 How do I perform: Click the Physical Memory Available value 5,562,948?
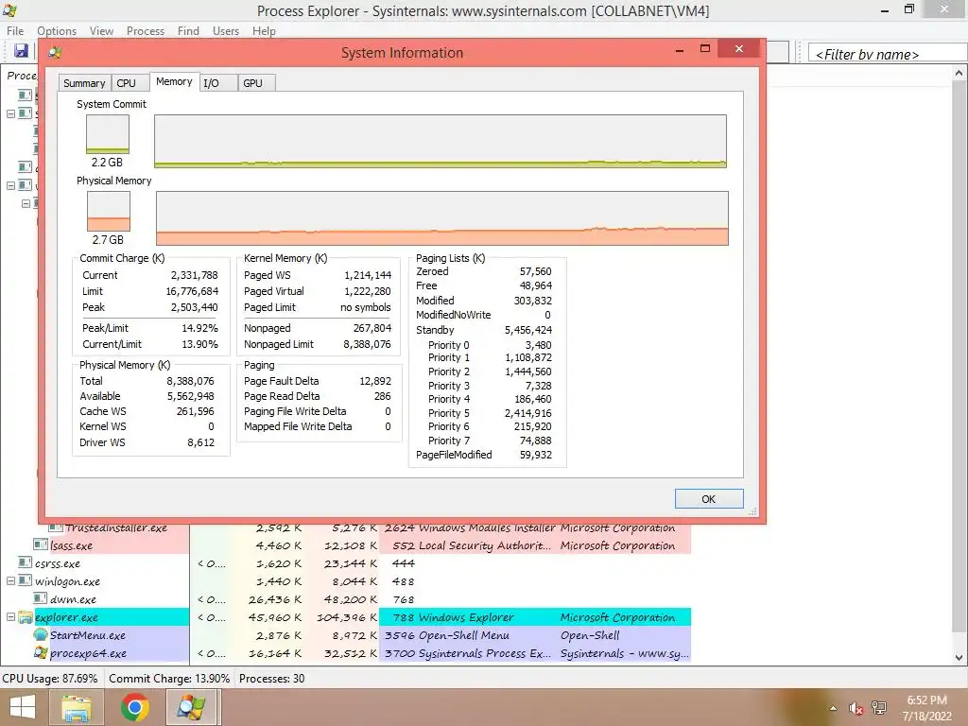point(190,396)
